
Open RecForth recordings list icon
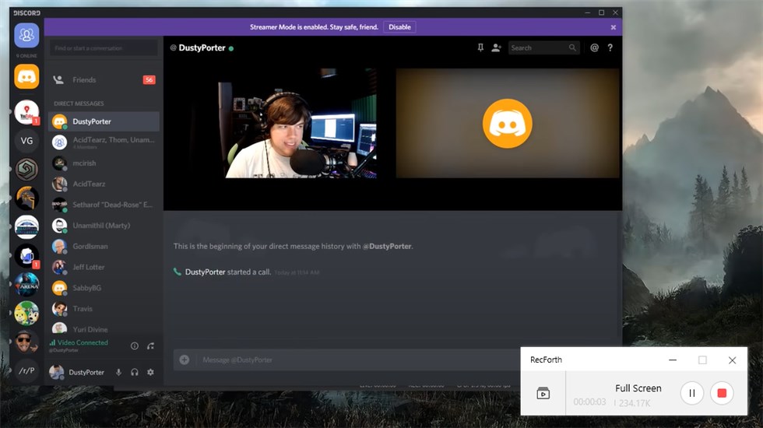coord(543,393)
